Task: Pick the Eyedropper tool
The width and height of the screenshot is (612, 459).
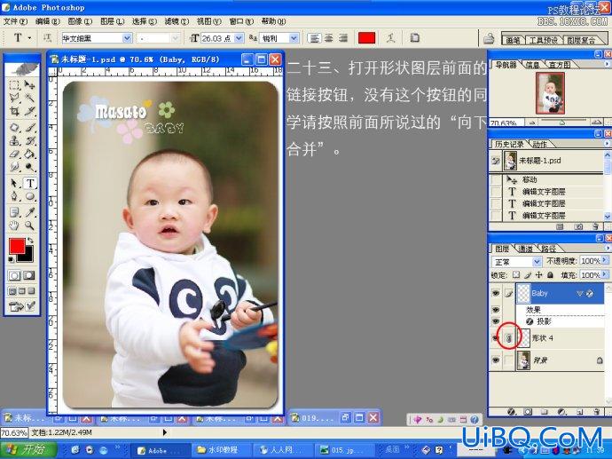Action: [29, 212]
